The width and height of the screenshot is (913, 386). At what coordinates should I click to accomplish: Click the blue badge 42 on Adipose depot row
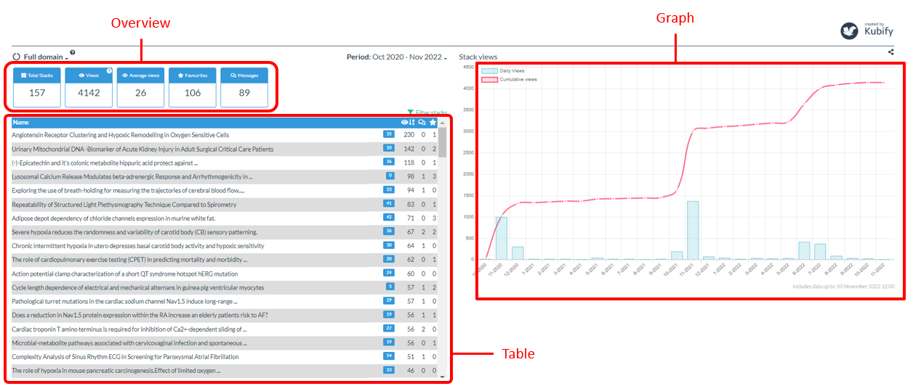pos(389,218)
